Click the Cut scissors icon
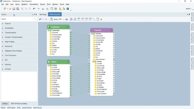The image size is (194, 109). [22, 9]
